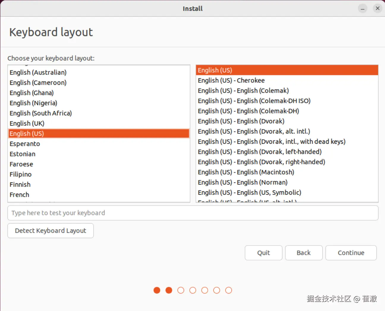Pick English (US) - Cherokee variant
The image size is (385, 311).
(287, 80)
